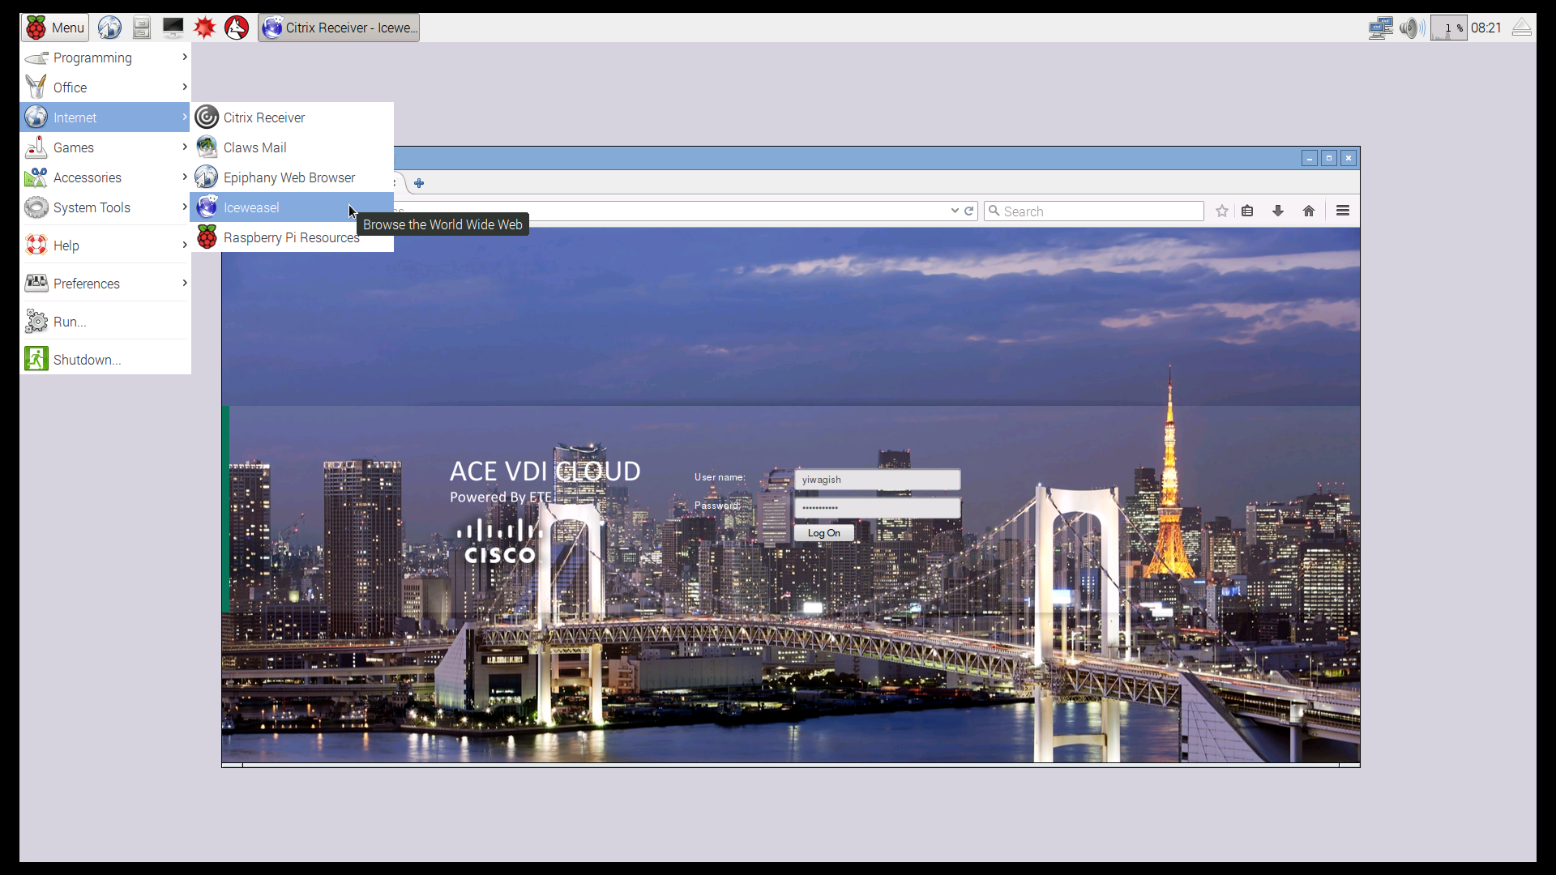Open file manager from the taskbar
Screen dimensions: 1556x875
142,28
